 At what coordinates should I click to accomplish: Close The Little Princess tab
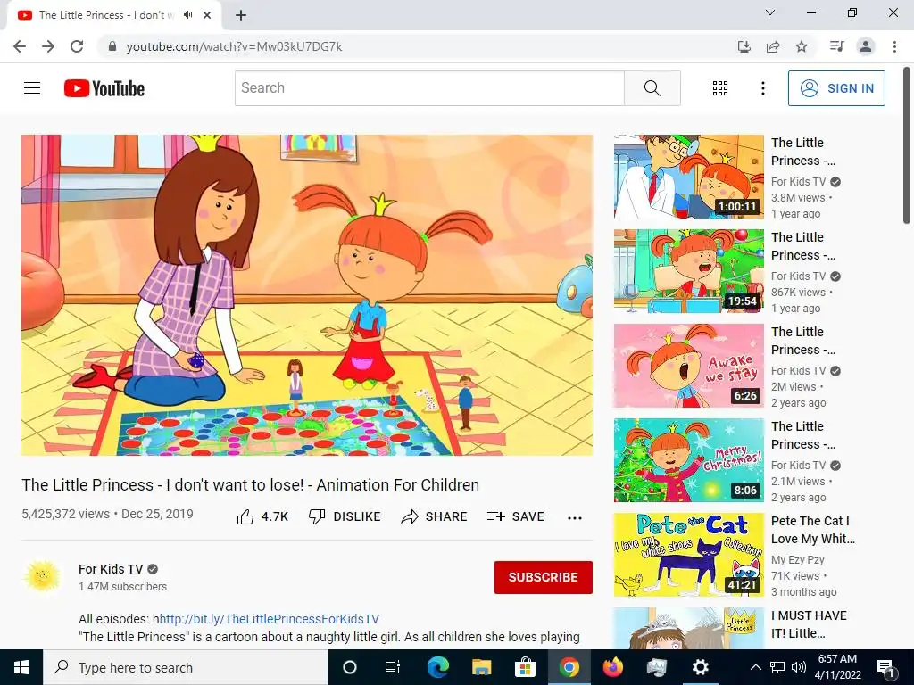[207, 15]
